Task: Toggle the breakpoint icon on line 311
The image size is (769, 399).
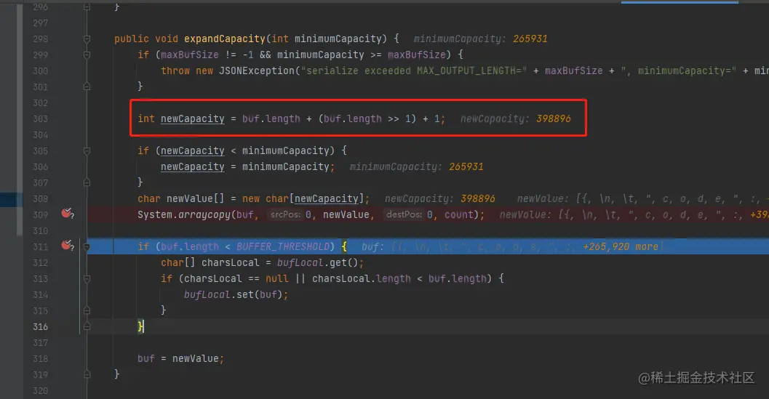Action: [x=68, y=245]
